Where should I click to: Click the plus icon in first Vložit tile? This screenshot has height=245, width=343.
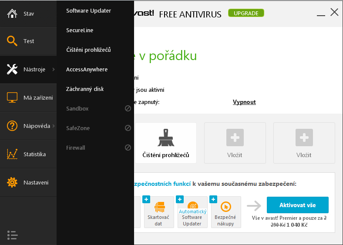click(x=235, y=138)
